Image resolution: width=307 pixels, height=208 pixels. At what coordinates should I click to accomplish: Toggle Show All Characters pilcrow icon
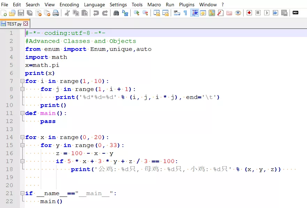pyautogui.click(x=185, y=13)
